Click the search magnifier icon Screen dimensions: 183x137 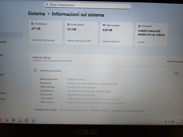click(47, 5)
